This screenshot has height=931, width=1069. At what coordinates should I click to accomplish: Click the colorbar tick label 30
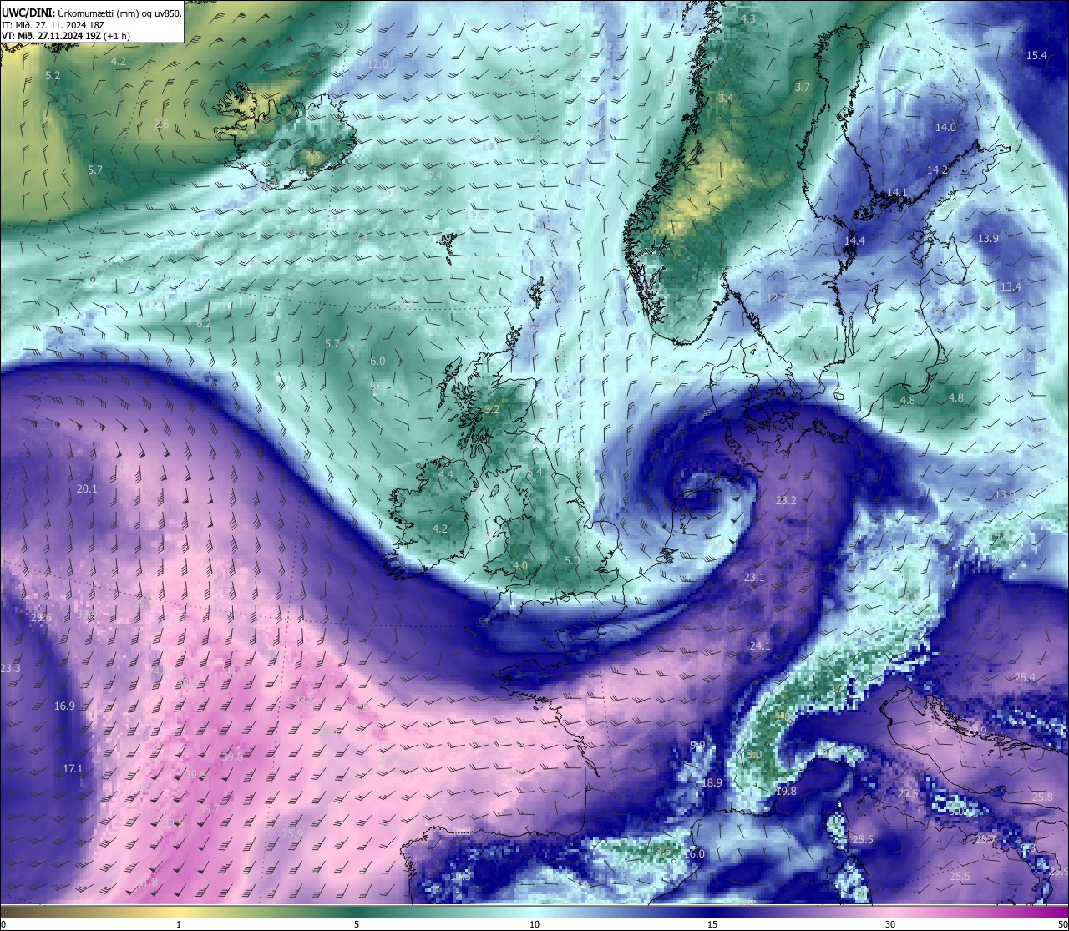(890, 924)
